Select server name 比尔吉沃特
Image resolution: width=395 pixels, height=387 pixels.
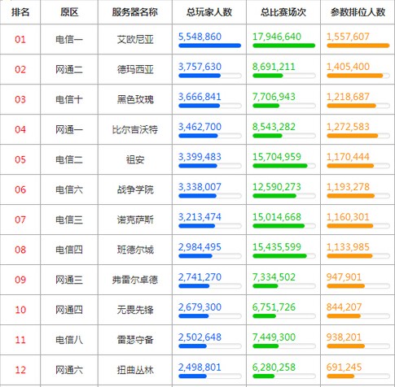(x=135, y=130)
